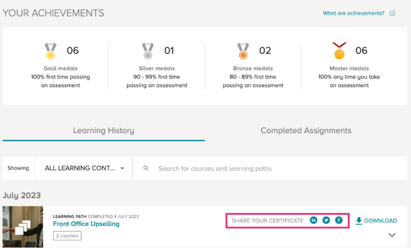Click the DOWNLOAD certificate button
411x248 pixels.
click(x=376, y=221)
